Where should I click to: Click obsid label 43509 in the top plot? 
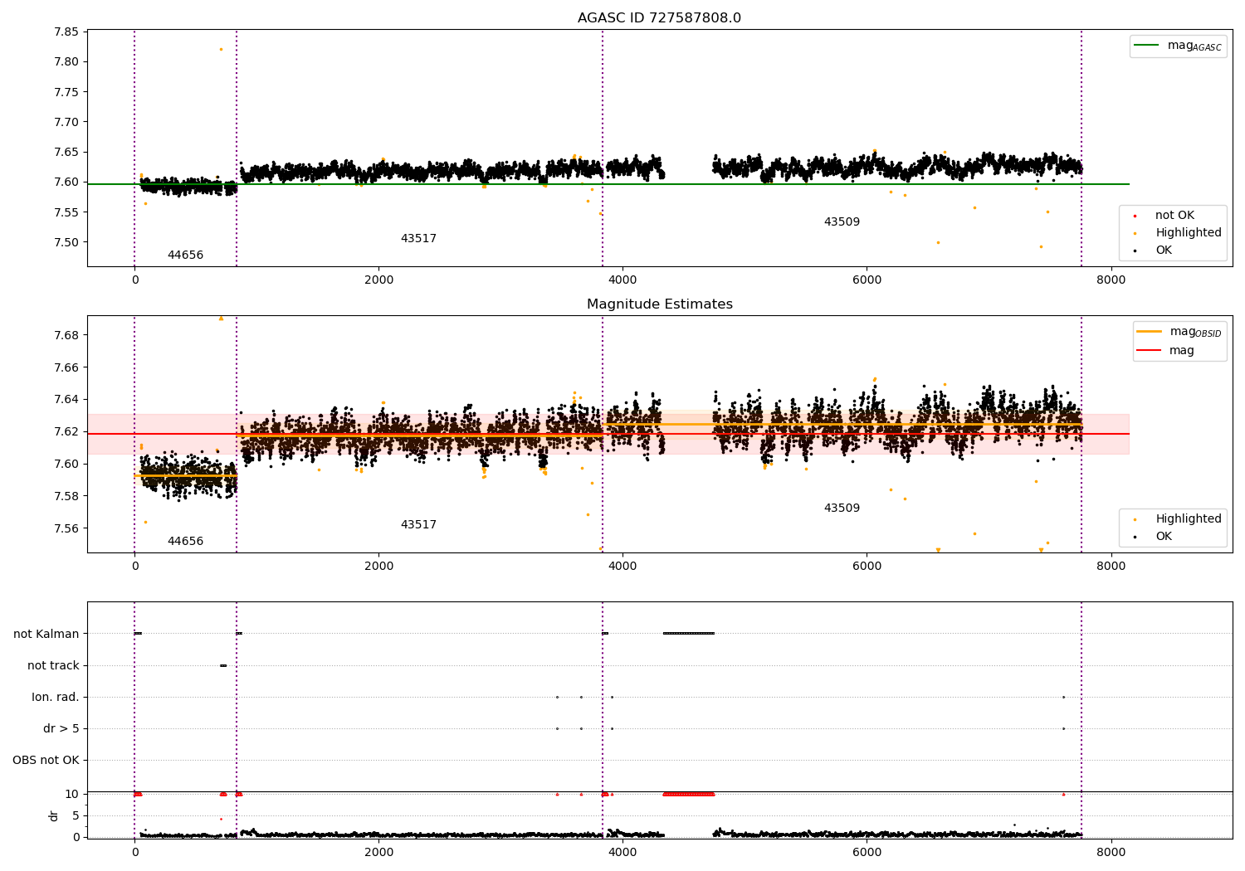click(x=842, y=222)
